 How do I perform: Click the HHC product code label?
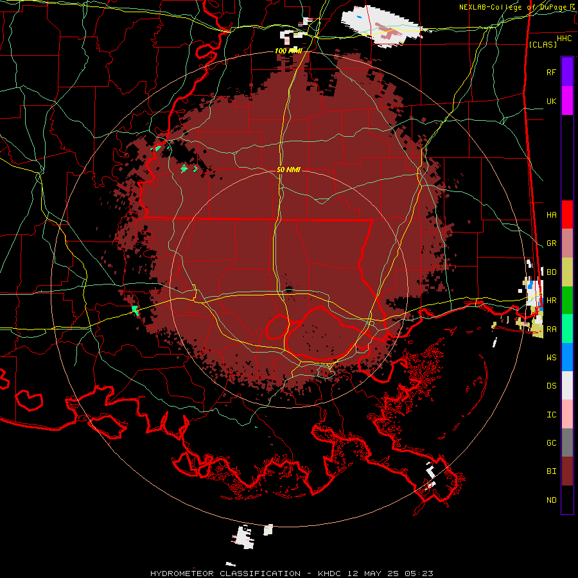[564, 39]
